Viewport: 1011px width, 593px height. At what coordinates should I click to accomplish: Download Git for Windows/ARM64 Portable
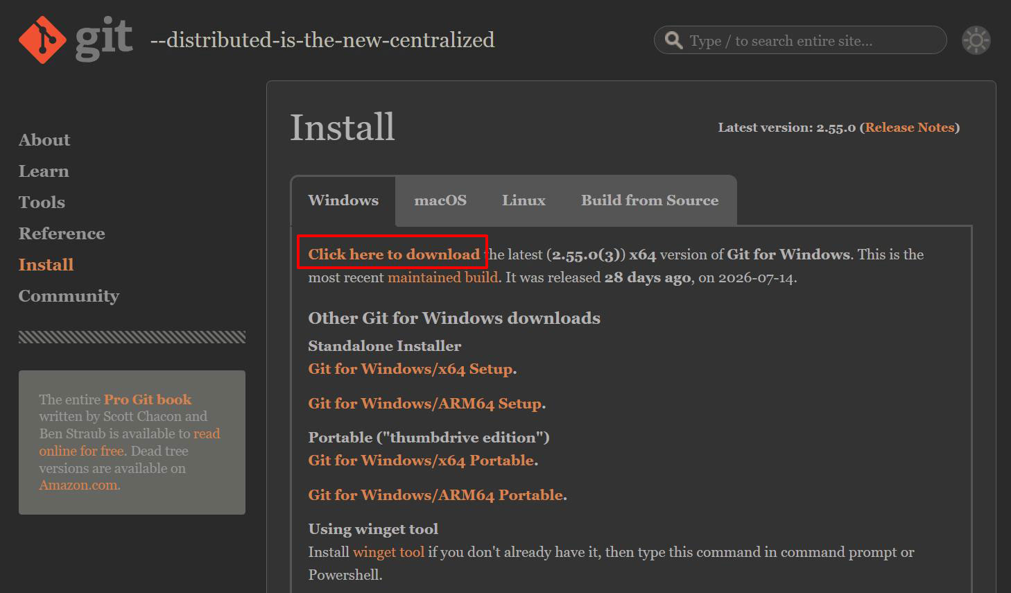(435, 495)
